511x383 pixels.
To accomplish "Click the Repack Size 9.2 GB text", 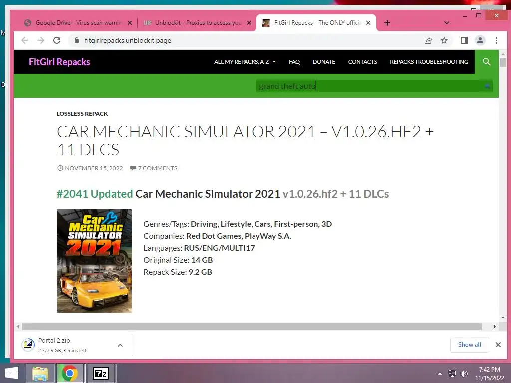I will [x=178, y=272].
